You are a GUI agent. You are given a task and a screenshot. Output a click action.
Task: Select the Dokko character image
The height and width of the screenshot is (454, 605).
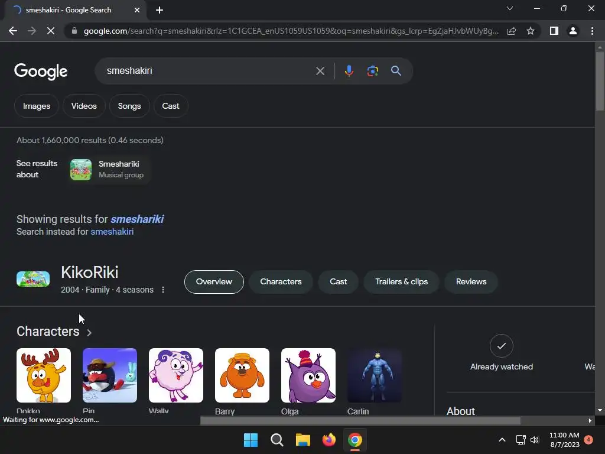(x=44, y=375)
